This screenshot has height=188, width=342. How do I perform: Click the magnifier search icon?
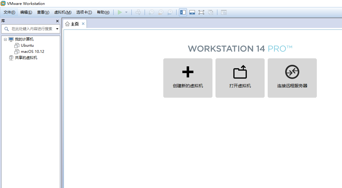[6, 29]
